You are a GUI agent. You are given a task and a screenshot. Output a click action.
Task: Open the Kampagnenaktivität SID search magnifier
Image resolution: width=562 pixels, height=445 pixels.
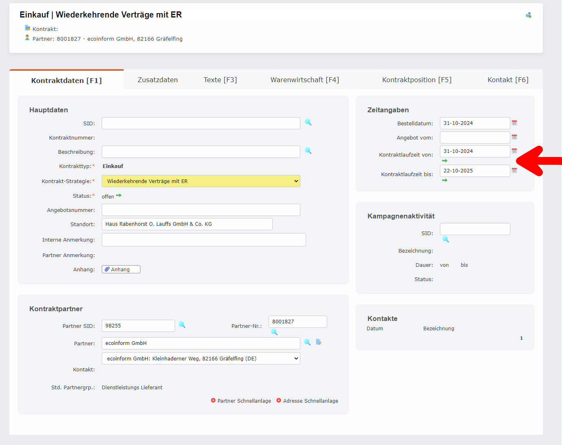pos(445,240)
